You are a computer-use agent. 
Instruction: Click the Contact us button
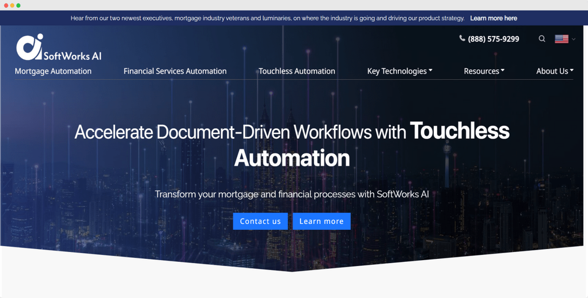tap(260, 221)
